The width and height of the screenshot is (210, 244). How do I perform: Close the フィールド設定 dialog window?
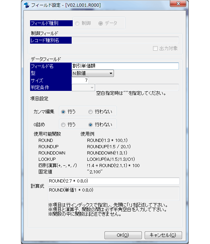[x=178, y=3]
